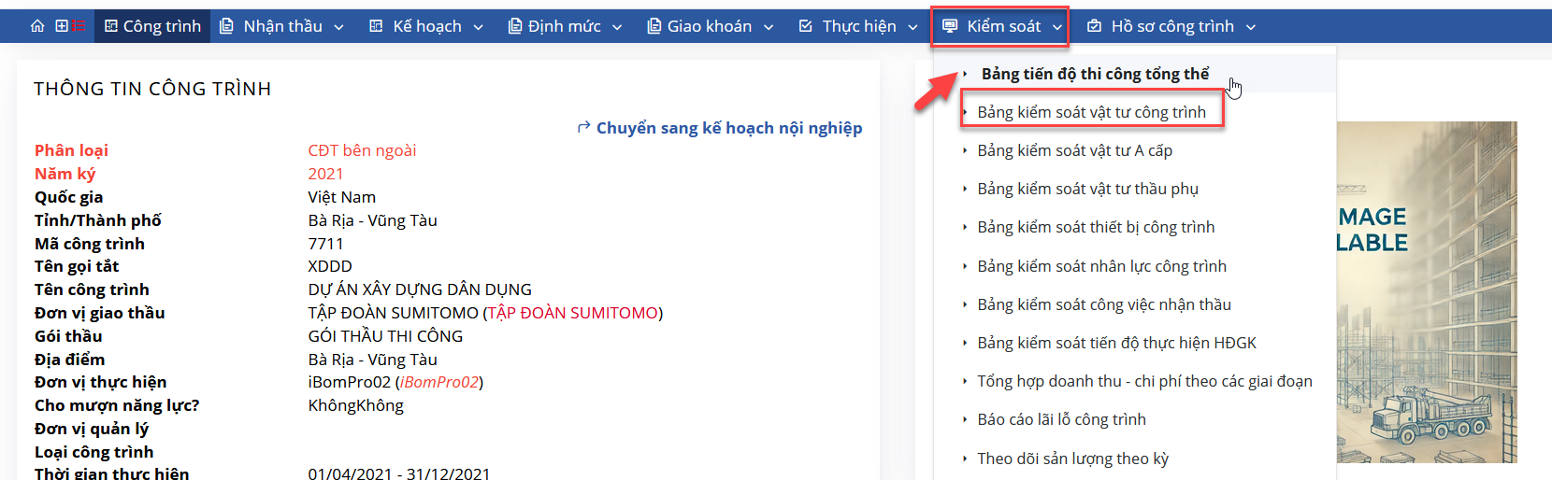The image size is (1552, 480).
Task: Select Bảng kiểm soát vật tư A cấp
Action: click(x=1074, y=150)
